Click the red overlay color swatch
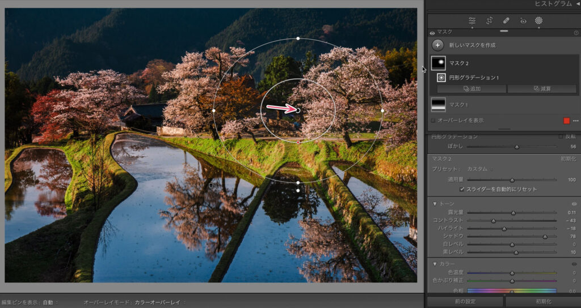The height and width of the screenshot is (308, 581). (x=566, y=121)
